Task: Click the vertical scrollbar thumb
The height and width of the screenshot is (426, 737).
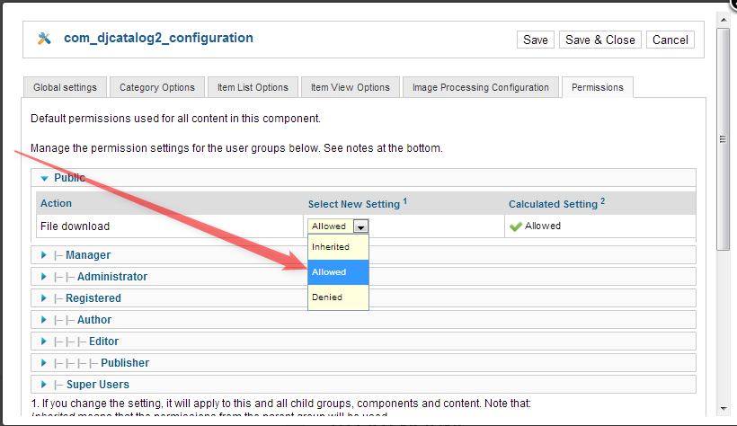Action: click(723, 139)
